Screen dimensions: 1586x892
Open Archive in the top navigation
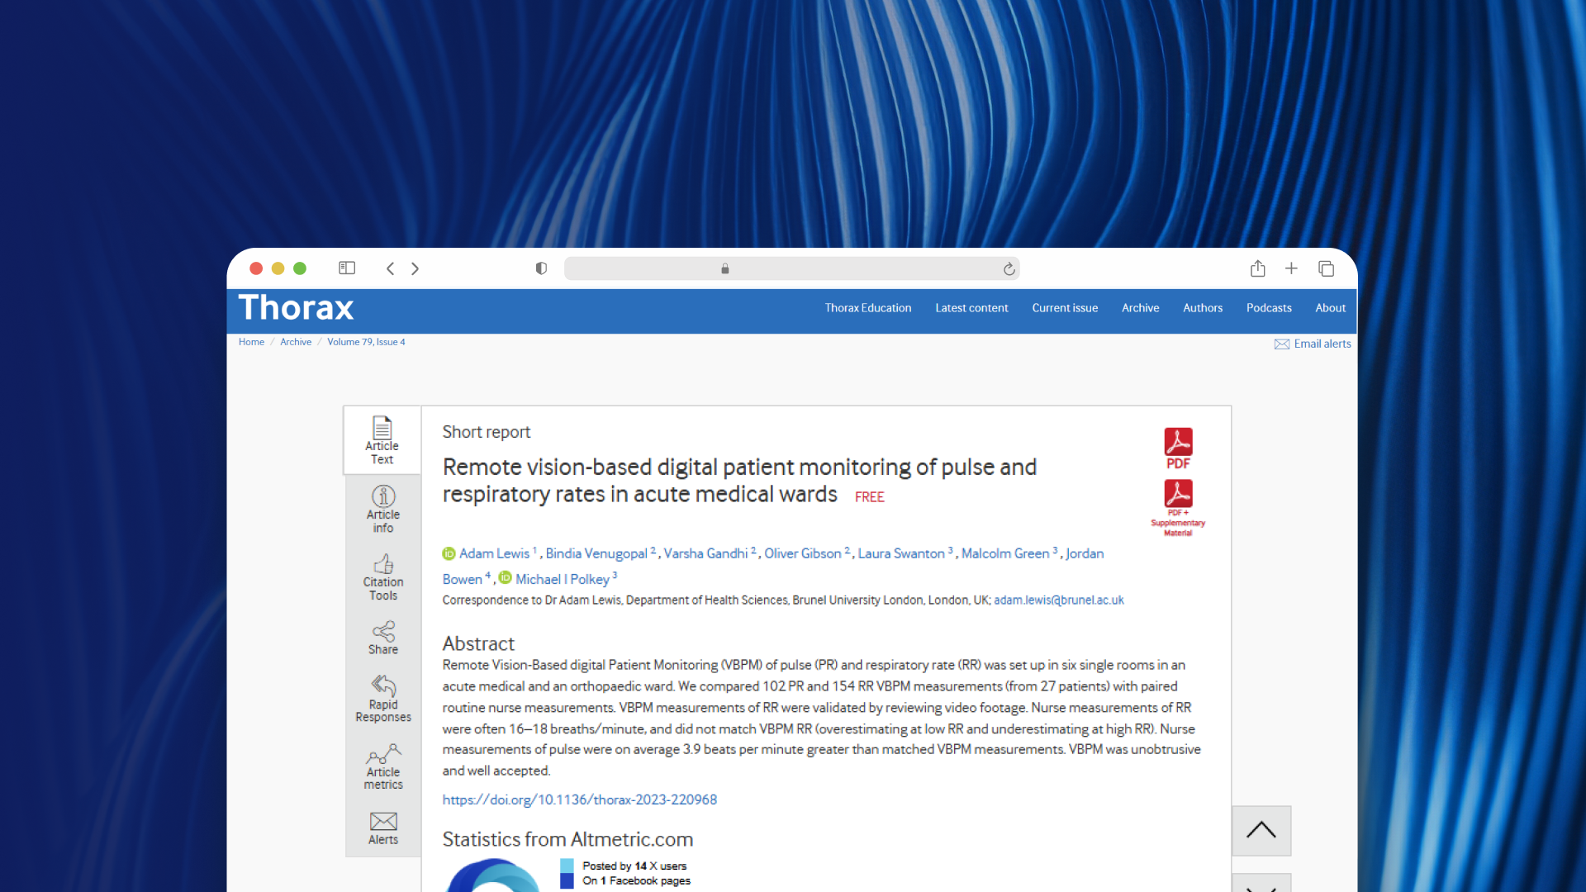pyautogui.click(x=1140, y=308)
